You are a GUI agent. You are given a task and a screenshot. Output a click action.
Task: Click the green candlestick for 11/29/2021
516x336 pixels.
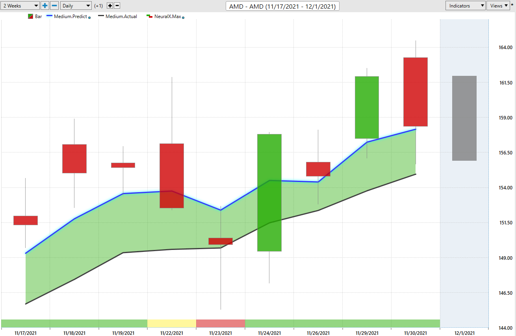[367, 107]
